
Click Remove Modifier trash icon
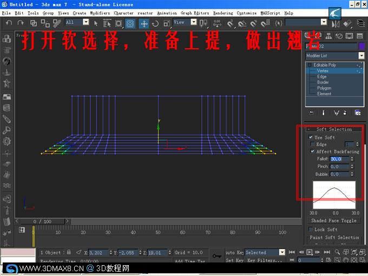coord(345,113)
